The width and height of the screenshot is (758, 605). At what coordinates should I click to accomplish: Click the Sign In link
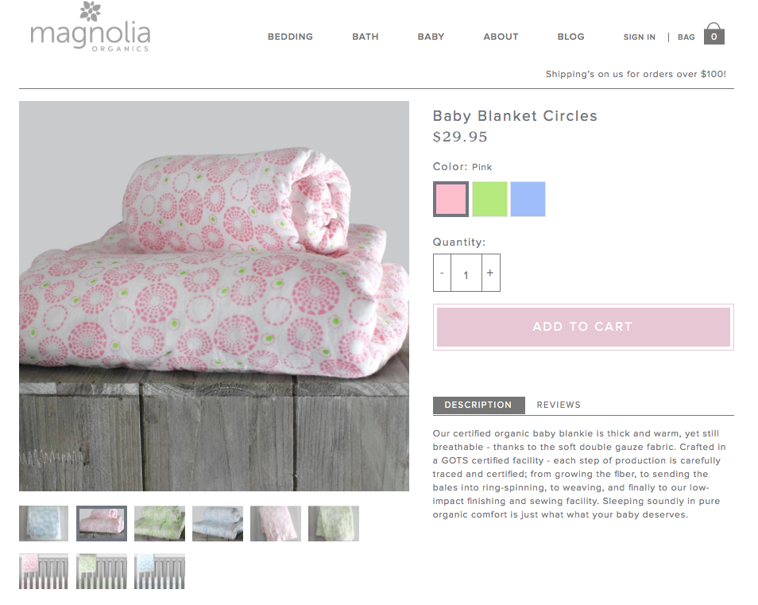639,37
